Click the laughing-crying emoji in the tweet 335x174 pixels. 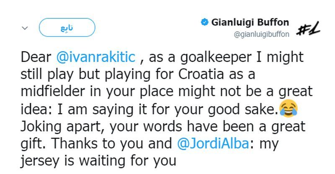click(288, 108)
